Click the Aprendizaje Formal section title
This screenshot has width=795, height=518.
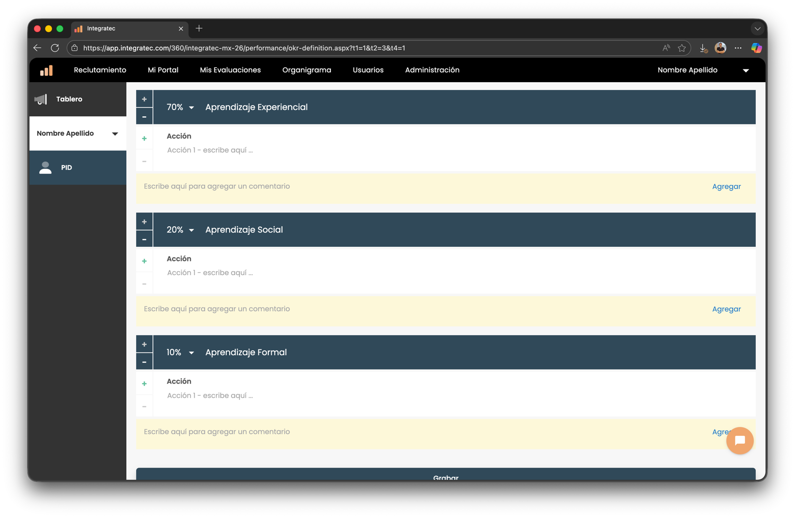[x=246, y=353]
